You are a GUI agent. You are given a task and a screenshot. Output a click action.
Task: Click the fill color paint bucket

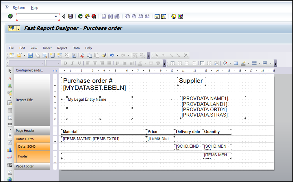pos(225,63)
